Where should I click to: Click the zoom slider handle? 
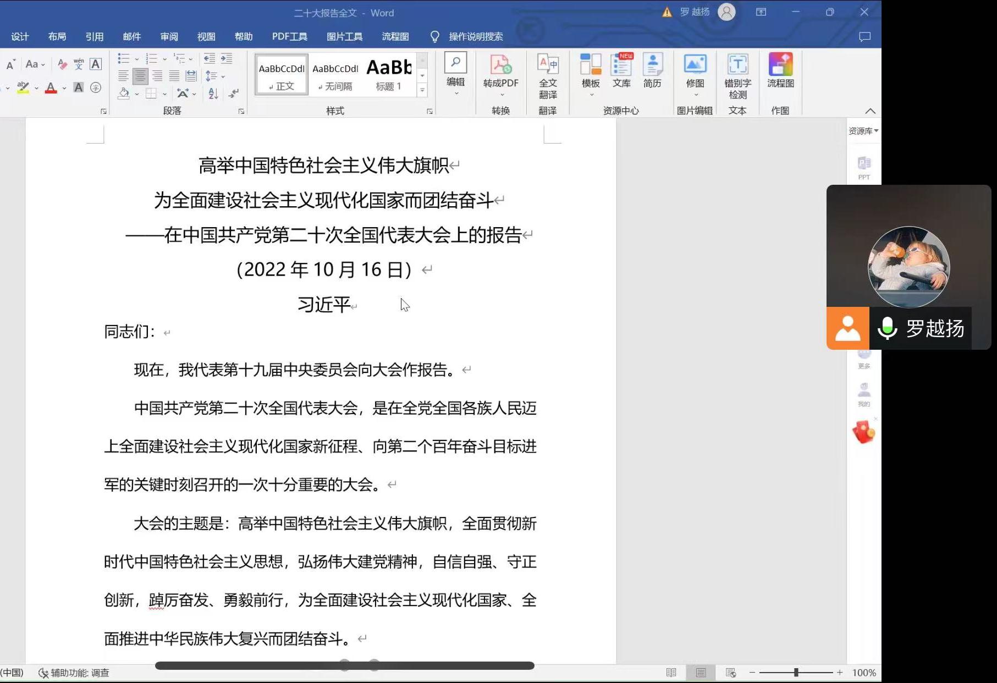tap(796, 673)
